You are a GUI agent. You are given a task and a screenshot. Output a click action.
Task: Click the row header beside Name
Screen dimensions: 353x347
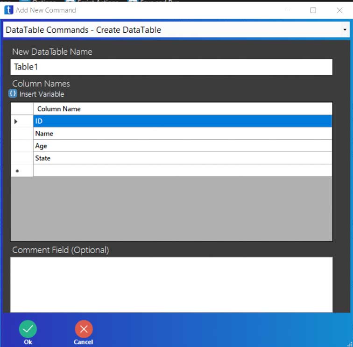22,134
